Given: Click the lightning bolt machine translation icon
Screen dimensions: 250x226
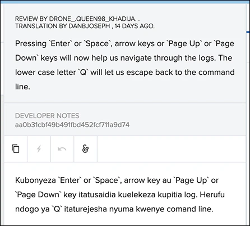Looking at the screenshot, I should coord(39,149).
